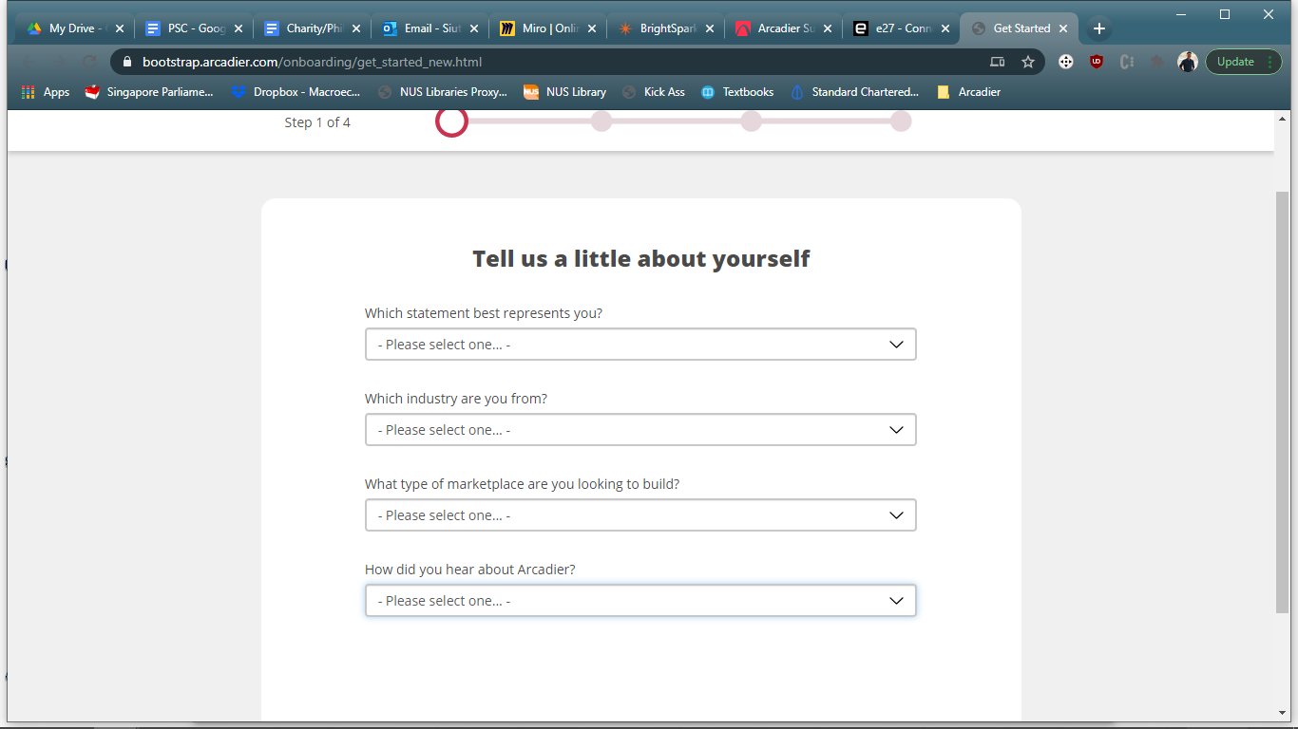This screenshot has width=1298, height=729.
Task: Open Arcadier bookmark folder
Action: (x=968, y=92)
